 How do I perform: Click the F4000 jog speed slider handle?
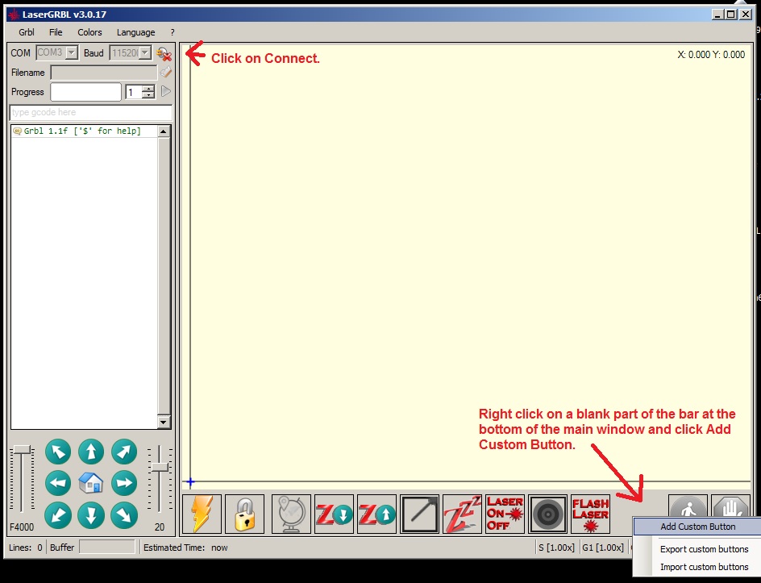click(x=22, y=450)
